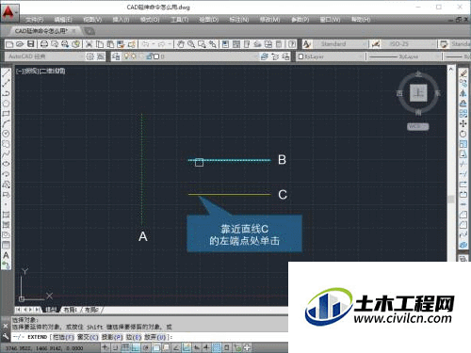Activate the Pan hand tool
The image size is (471, 353).
click(181, 44)
